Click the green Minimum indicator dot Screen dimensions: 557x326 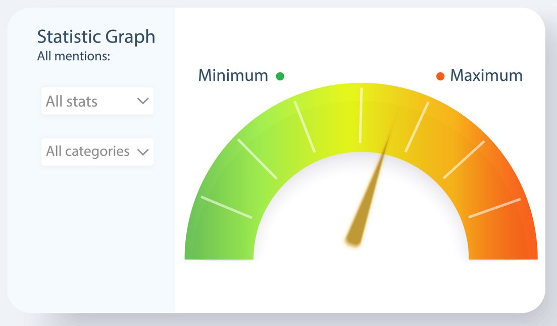click(280, 76)
